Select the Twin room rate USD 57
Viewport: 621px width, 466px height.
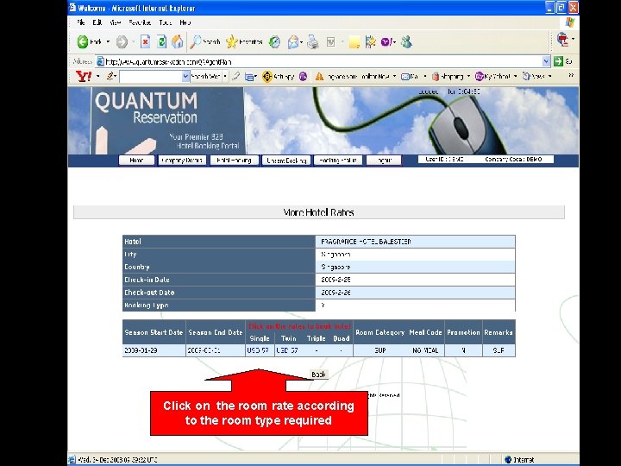287,350
